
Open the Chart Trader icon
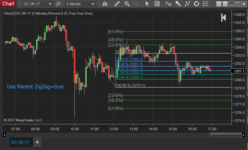tap(168, 4)
